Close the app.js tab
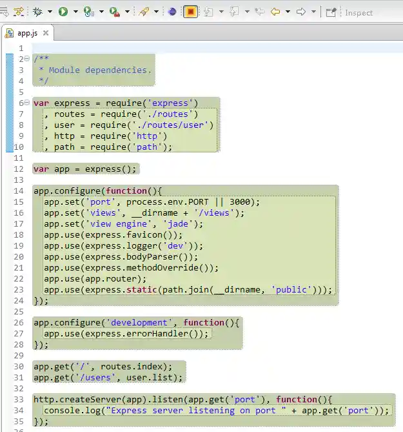Image resolution: width=403 pixels, height=432 pixels. (46, 33)
